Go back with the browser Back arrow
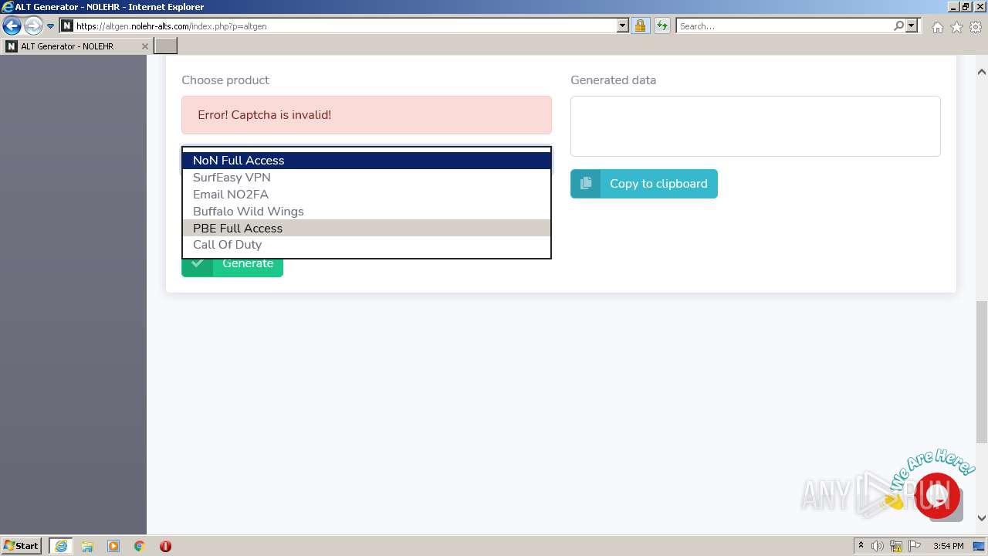Image resolution: width=988 pixels, height=556 pixels. tap(12, 26)
